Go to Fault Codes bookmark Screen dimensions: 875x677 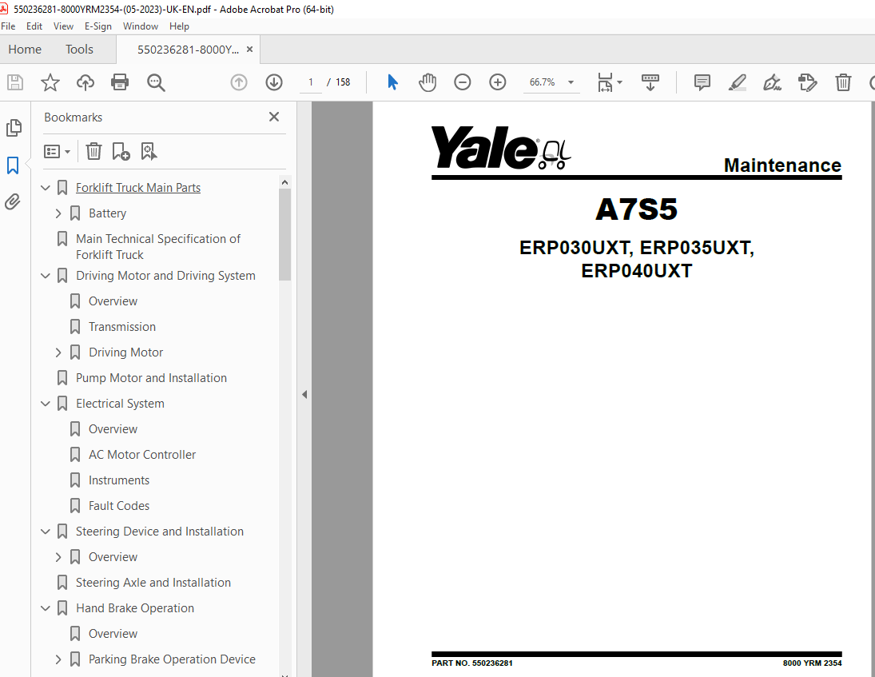point(119,506)
